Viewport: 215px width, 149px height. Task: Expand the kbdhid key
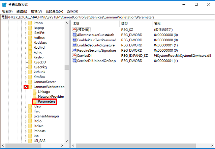tap(26, 48)
